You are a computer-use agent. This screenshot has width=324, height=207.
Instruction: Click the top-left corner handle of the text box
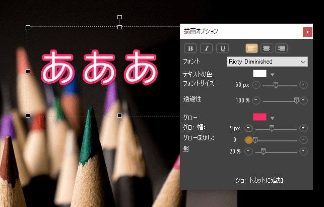(28, 27)
